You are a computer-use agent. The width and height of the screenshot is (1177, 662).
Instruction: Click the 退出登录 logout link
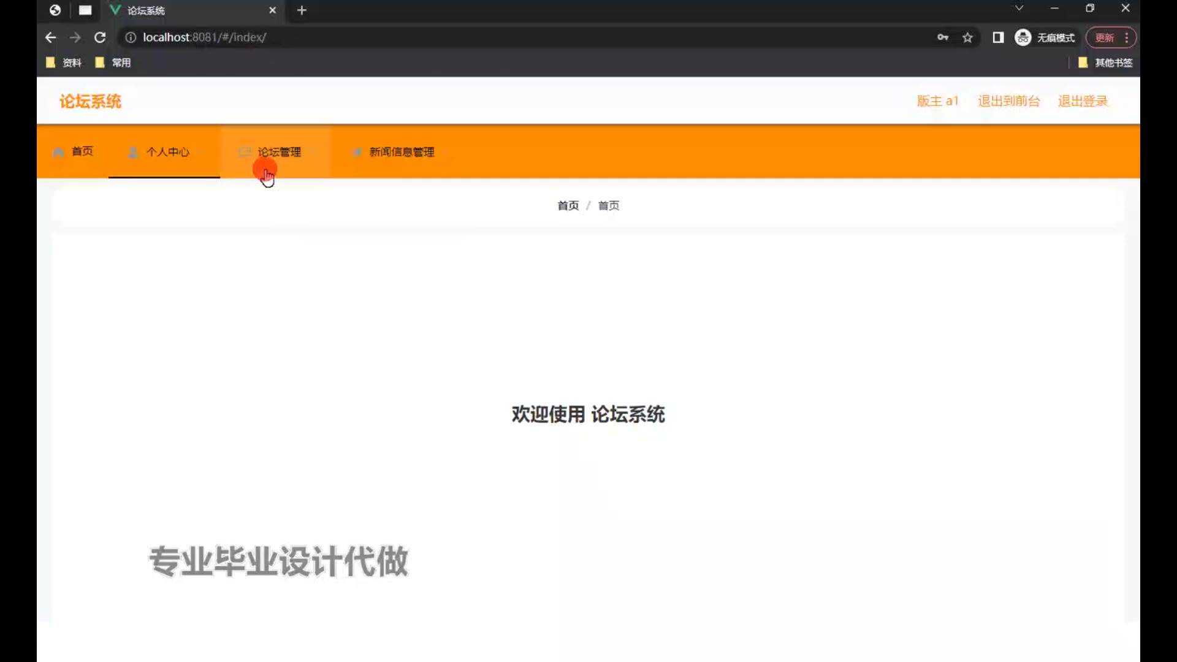click(1083, 101)
